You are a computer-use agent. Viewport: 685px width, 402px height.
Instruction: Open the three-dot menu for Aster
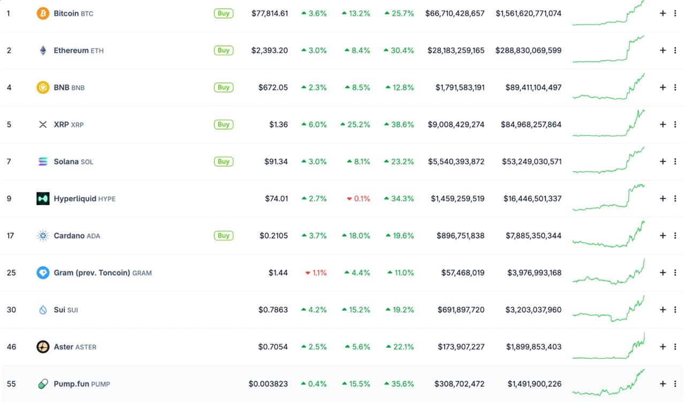coord(675,347)
